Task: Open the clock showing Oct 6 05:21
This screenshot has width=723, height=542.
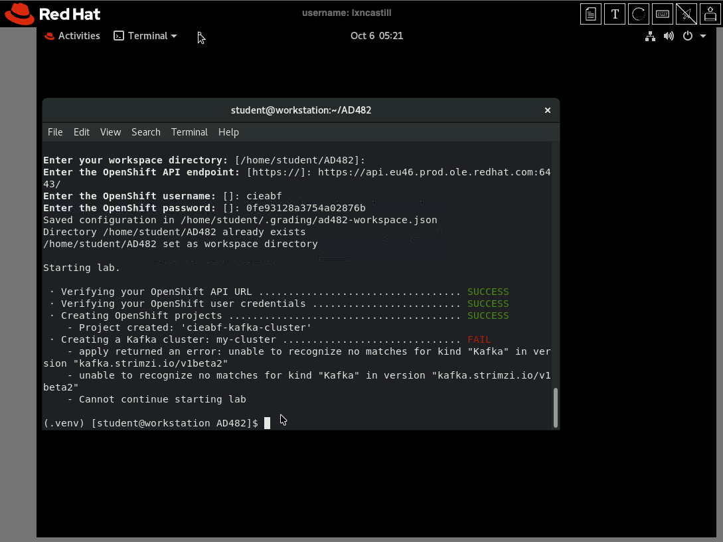Action: pos(376,36)
